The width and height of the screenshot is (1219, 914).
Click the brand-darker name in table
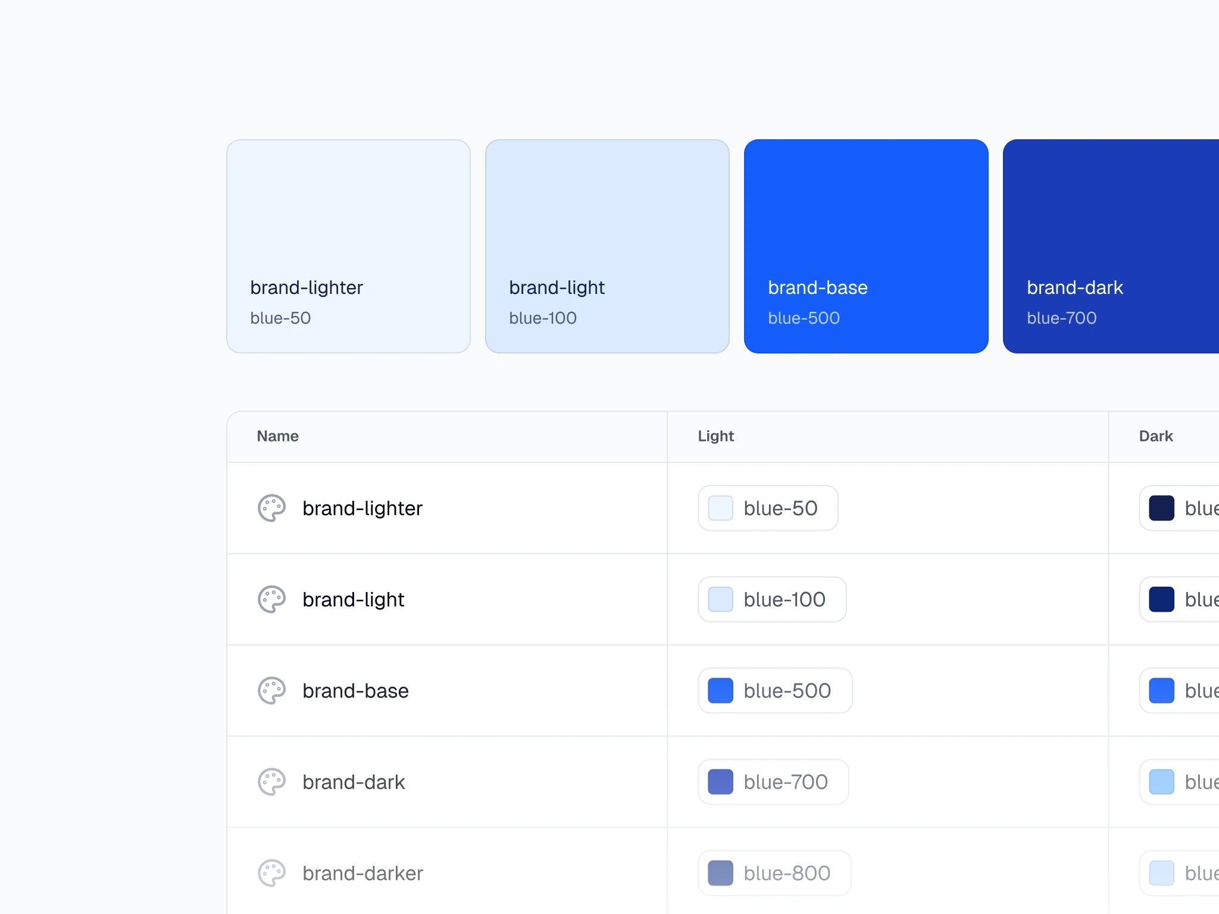coord(362,873)
